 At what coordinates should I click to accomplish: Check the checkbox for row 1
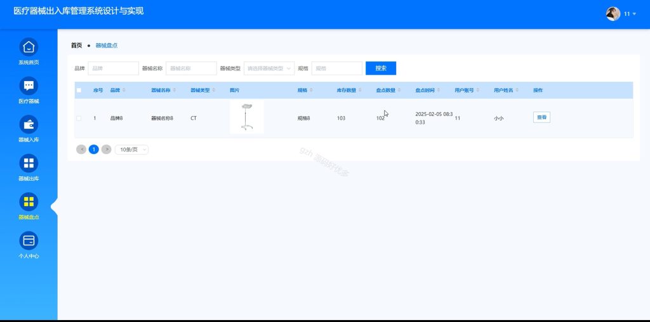click(79, 119)
